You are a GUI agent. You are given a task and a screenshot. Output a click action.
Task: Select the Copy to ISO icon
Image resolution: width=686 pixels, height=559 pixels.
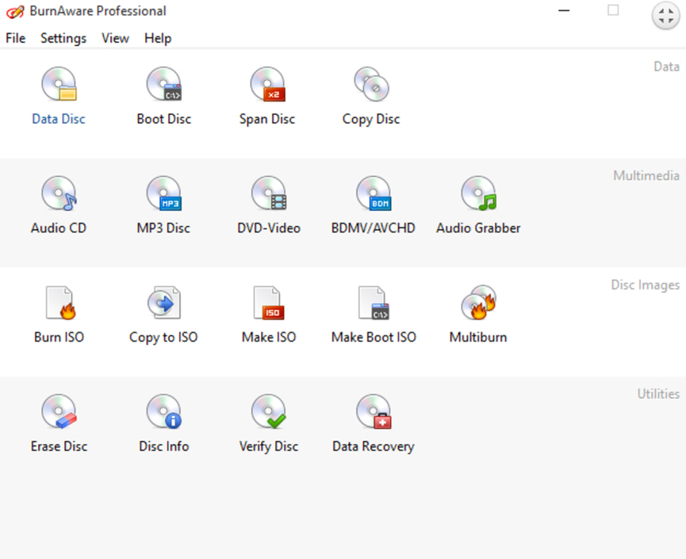(x=164, y=303)
